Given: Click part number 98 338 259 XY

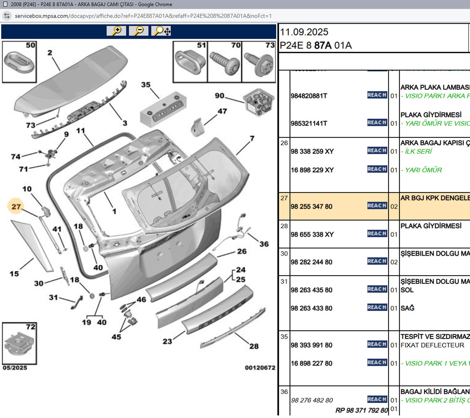Looking at the screenshot, I should [x=312, y=152].
